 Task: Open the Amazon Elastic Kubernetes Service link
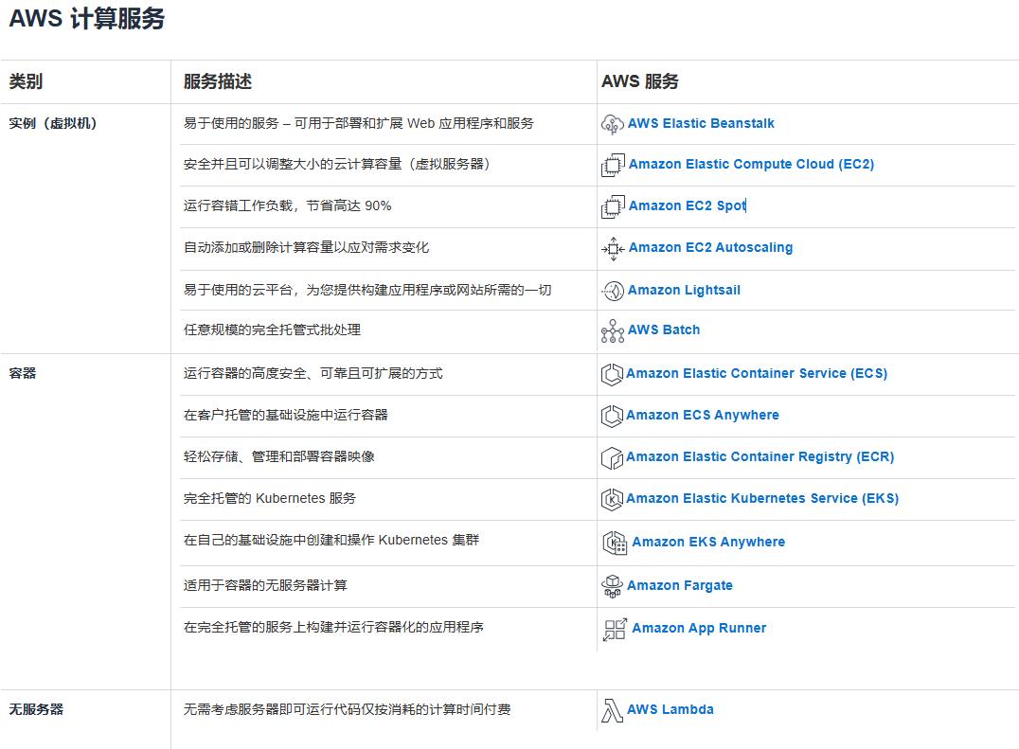point(763,498)
